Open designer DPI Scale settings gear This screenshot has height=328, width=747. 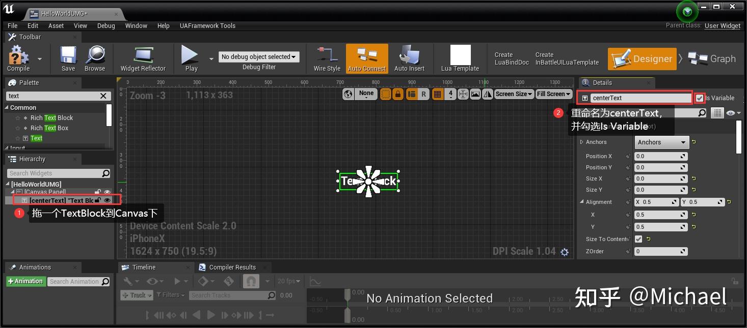click(x=565, y=252)
